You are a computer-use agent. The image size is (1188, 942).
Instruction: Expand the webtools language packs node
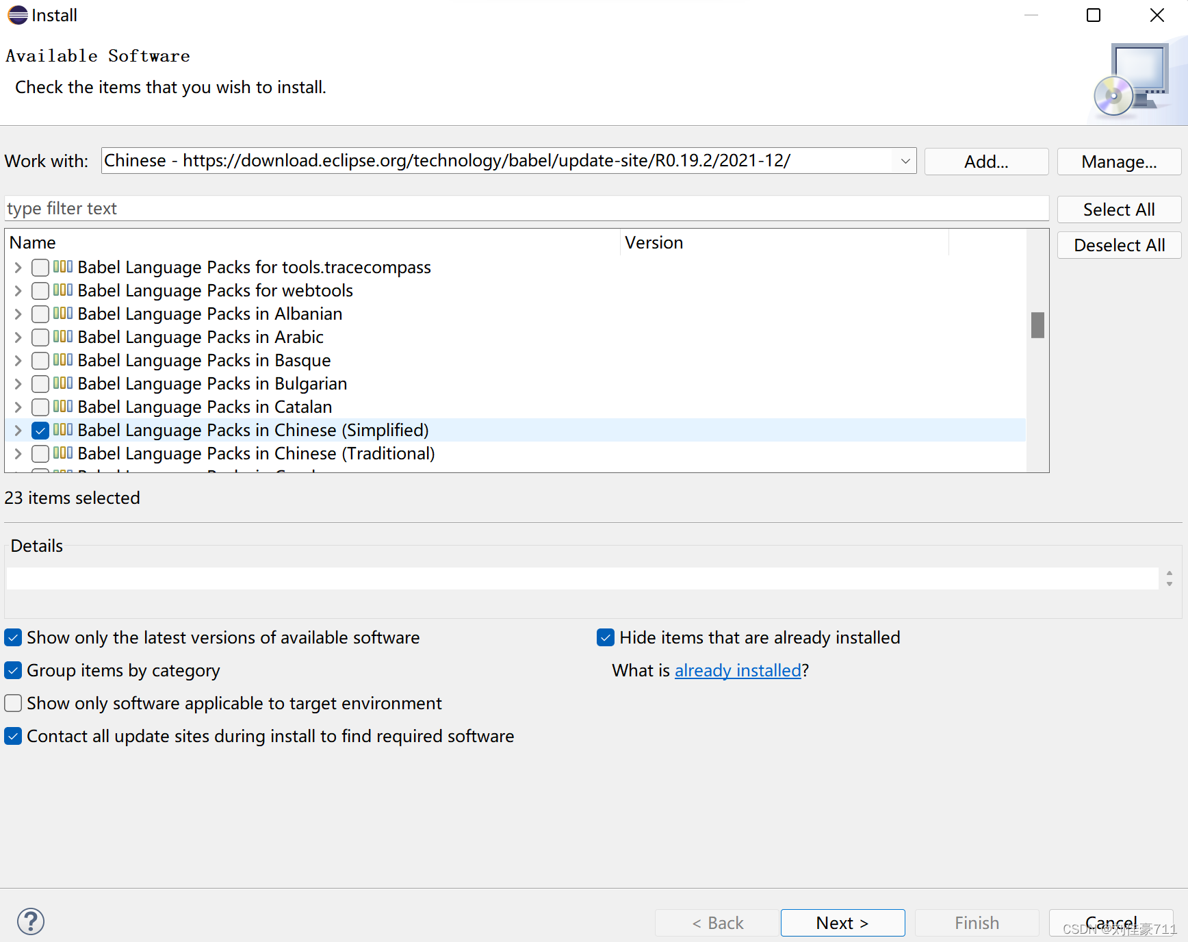click(x=18, y=291)
